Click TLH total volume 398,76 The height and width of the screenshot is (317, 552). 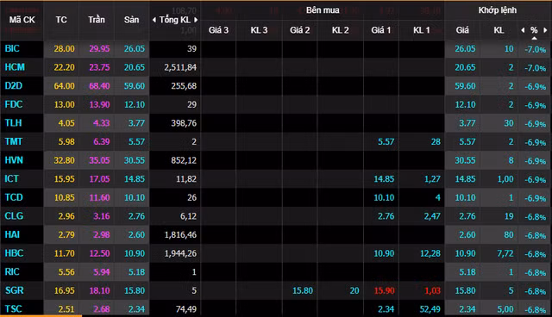pos(184,123)
